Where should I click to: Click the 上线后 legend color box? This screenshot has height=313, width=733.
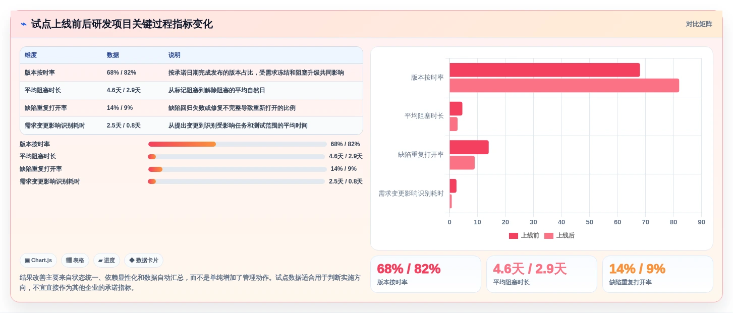549,235
